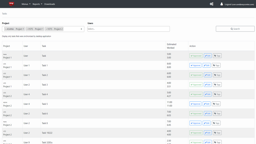The image size is (256, 144).
Task: Toggle Approved status on Task 3
Action: 196,85
